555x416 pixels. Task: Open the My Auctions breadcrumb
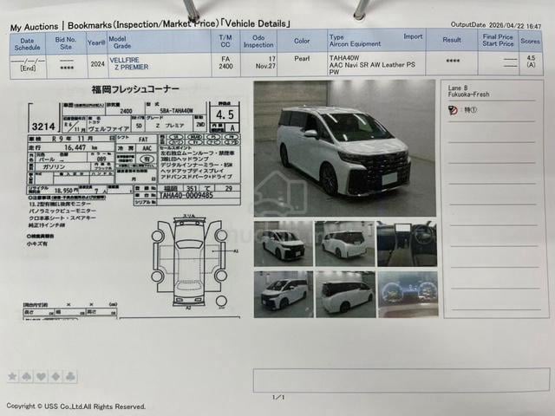point(34,27)
